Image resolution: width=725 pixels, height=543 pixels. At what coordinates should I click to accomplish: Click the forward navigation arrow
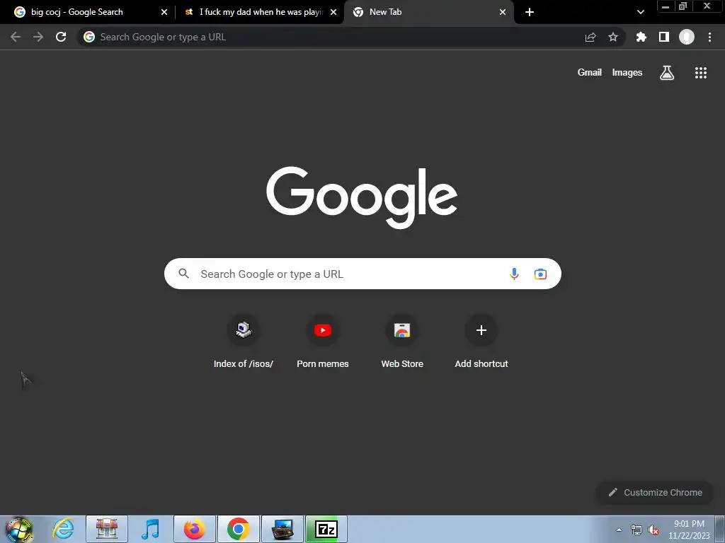tap(38, 37)
